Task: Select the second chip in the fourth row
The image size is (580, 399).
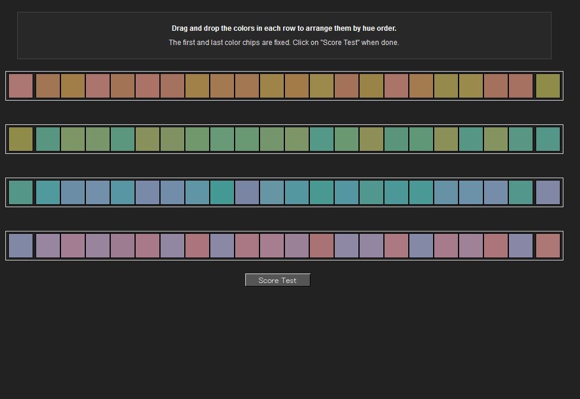Action: click(48, 246)
